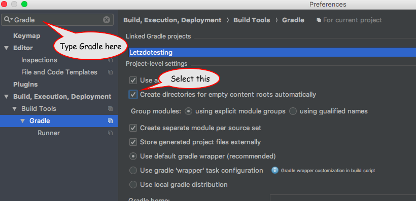This screenshot has width=416, height=201.
Task: Click project-level icon on Gradle row
Action: 111,121
